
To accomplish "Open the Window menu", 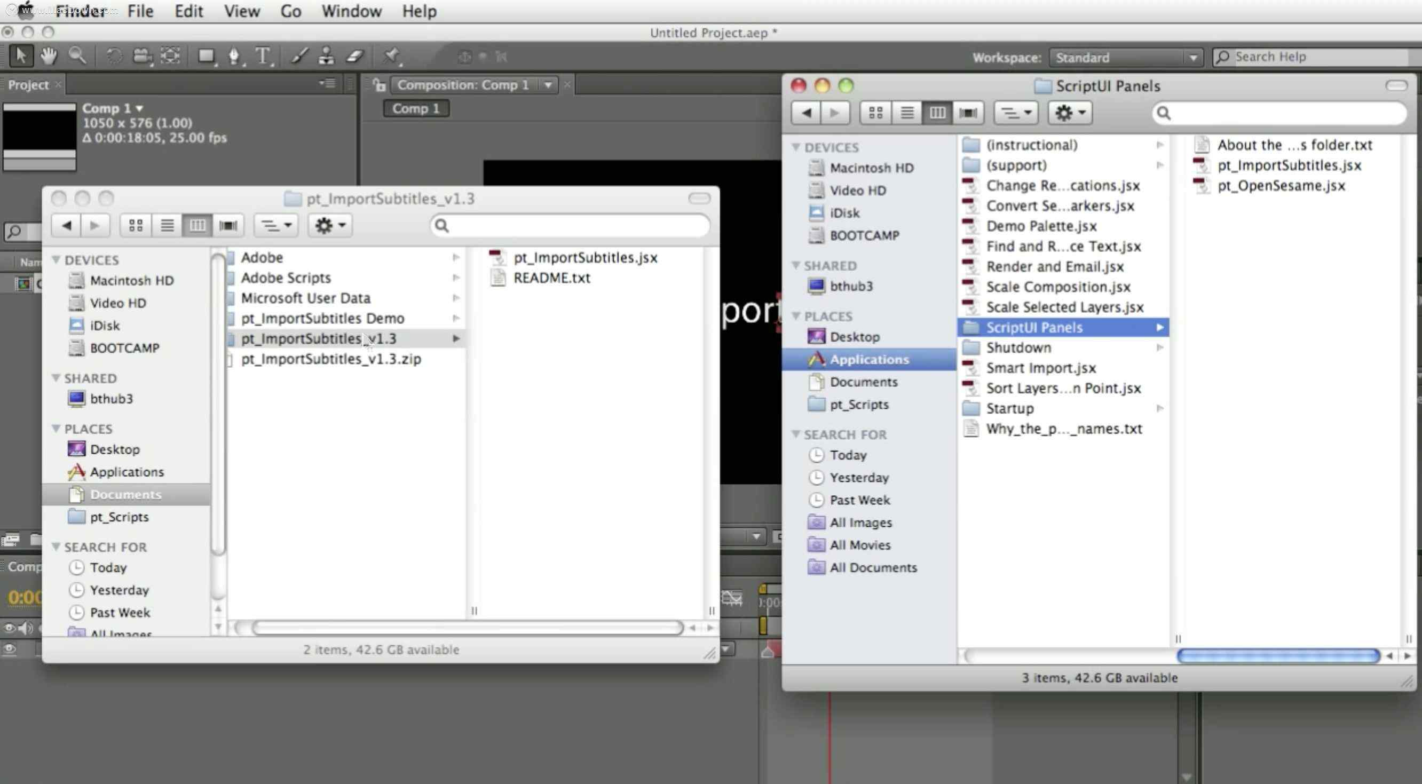I will (x=351, y=11).
